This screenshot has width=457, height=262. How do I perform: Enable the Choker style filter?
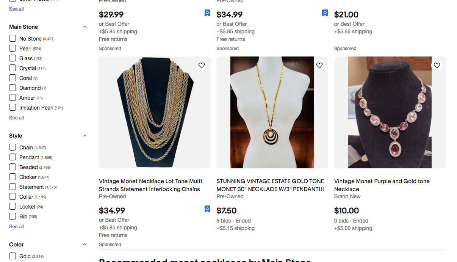(13, 177)
